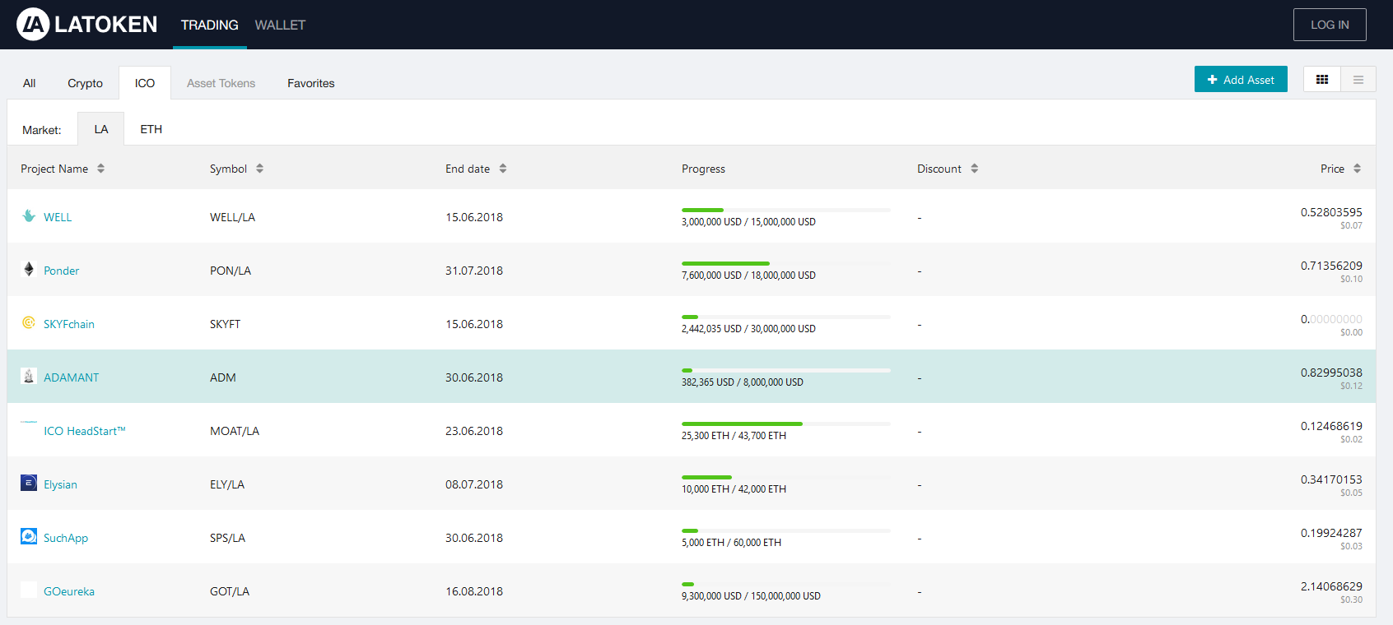Click price 0.71356209 for Ponder
The width and height of the screenshot is (1393, 625).
click(1331, 266)
